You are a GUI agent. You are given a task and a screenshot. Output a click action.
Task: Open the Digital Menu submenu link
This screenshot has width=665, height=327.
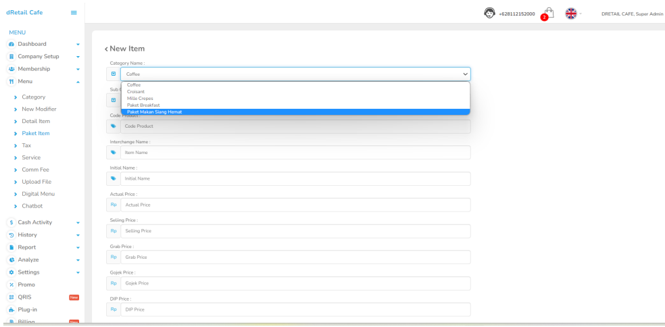click(x=38, y=194)
